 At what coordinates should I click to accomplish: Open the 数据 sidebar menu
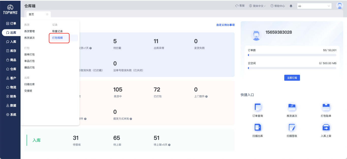[11, 106]
